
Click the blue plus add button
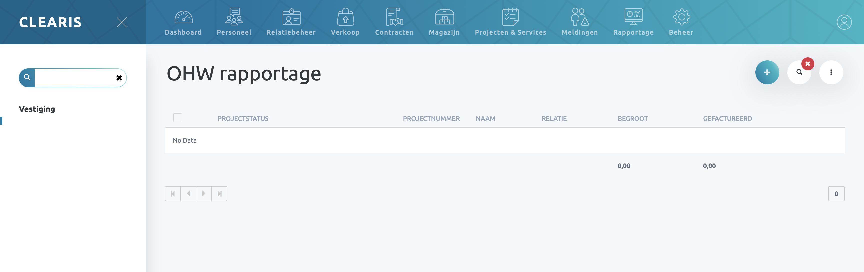tap(767, 72)
